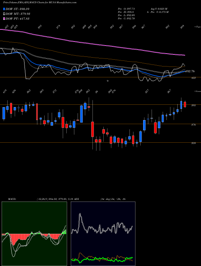The image size is (201, 266).
Task: Click the 376 price level label on candlestick chart
Action: [193, 125]
